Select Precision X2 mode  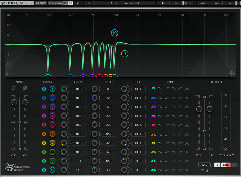(x=70, y=3)
